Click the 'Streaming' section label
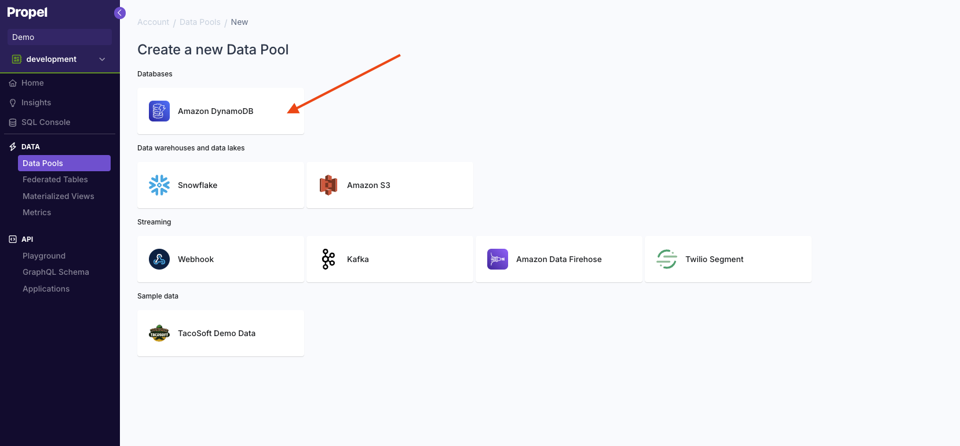The width and height of the screenshot is (960, 446). (154, 222)
